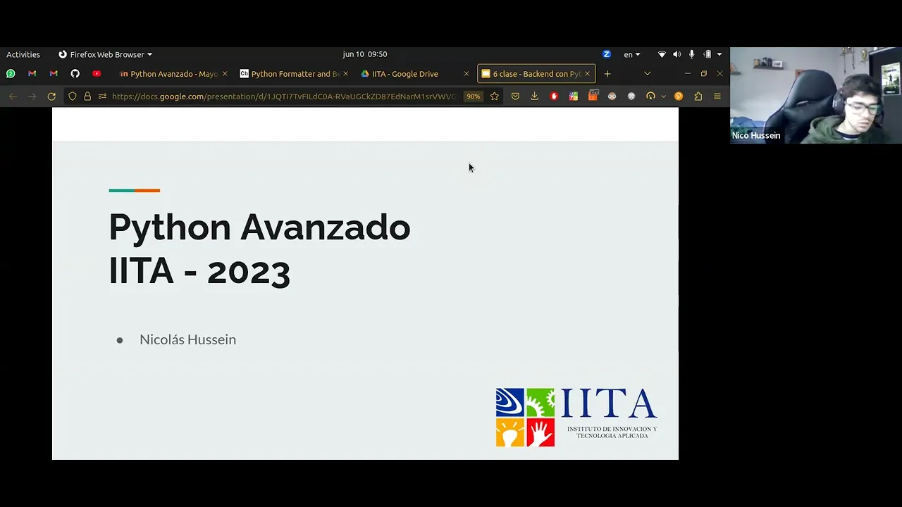Open the tracking protection shield
902x507 pixels.
click(x=73, y=96)
